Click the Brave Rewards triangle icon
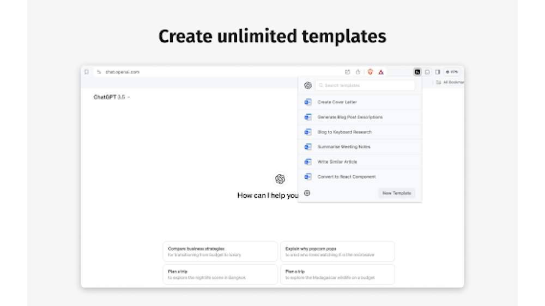The width and height of the screenshot is (545, 306). click(x=381, y=72)
